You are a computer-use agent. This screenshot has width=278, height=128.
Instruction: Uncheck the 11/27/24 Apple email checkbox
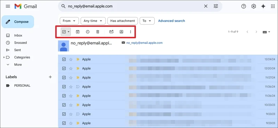(64, 78)
